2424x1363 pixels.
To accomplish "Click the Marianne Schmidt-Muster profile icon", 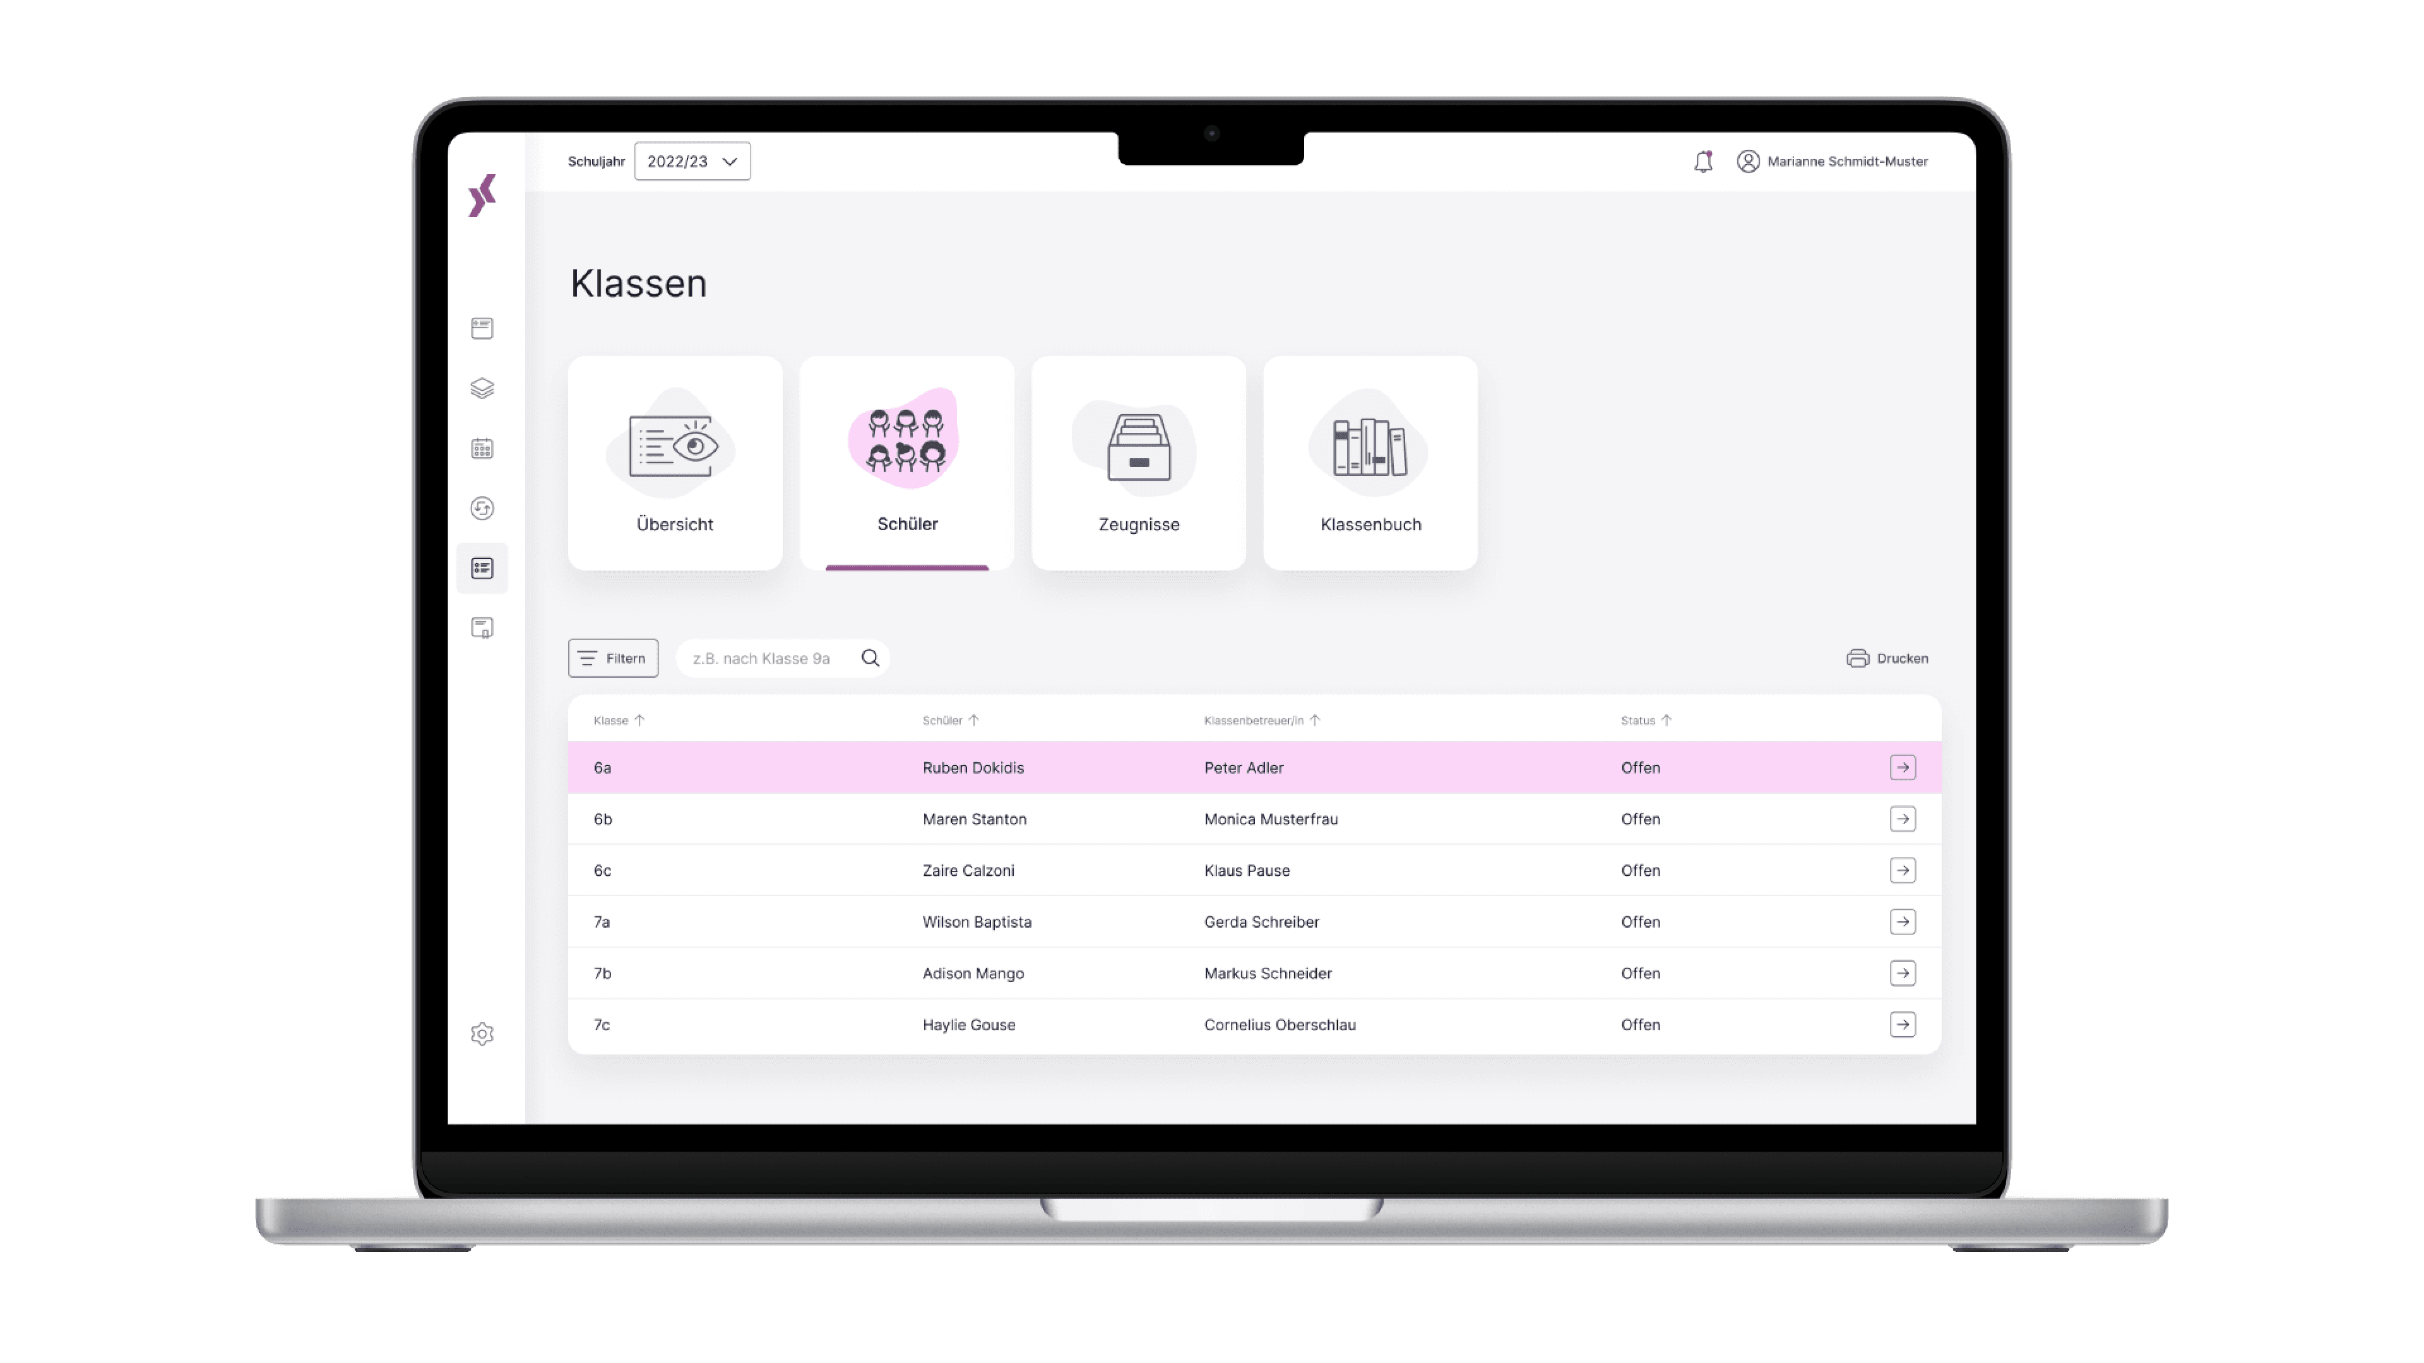I will [x=1749, y=161].
